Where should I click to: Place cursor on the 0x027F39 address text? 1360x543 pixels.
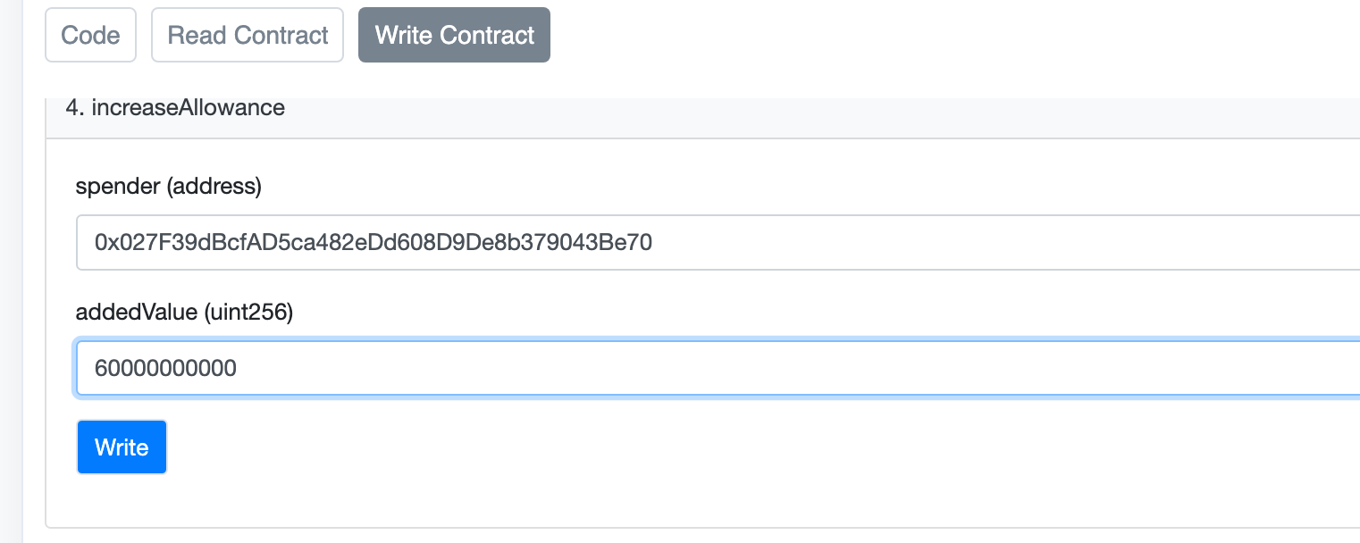pyautogui.click(x=374, y=242)
